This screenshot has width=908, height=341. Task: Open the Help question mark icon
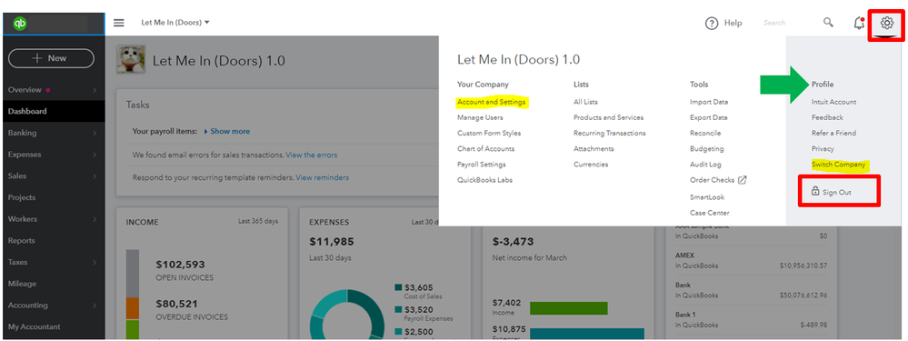click(711, 23)
